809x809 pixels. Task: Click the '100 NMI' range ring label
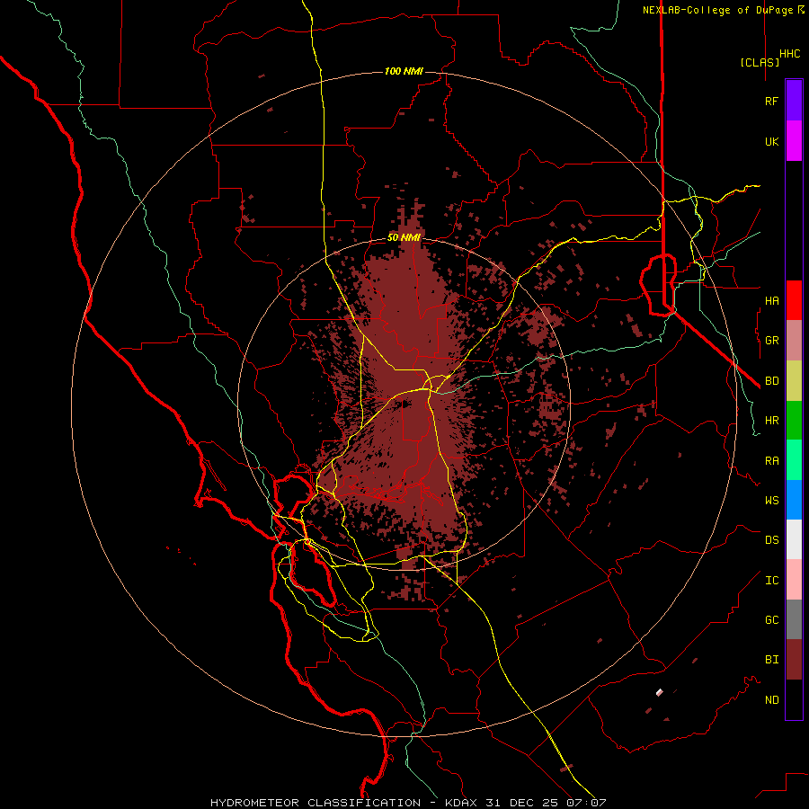point(404,71)
